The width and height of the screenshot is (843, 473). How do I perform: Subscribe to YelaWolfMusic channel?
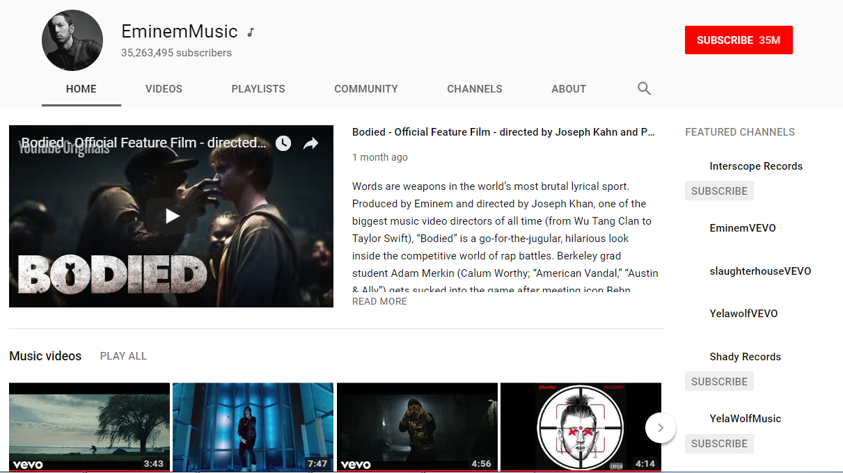pos(719,444)
